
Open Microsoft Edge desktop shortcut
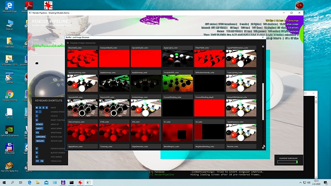(x=10, y=7)
